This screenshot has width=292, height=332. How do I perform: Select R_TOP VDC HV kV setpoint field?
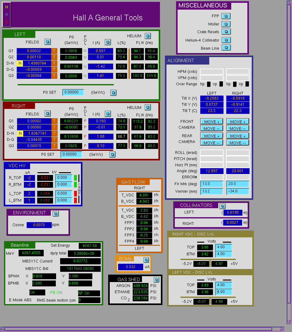64,178
